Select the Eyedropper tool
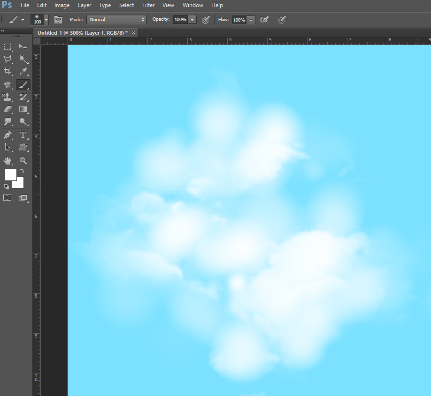The height and width of the screenshot is (396, 431). tap(23, 71)
